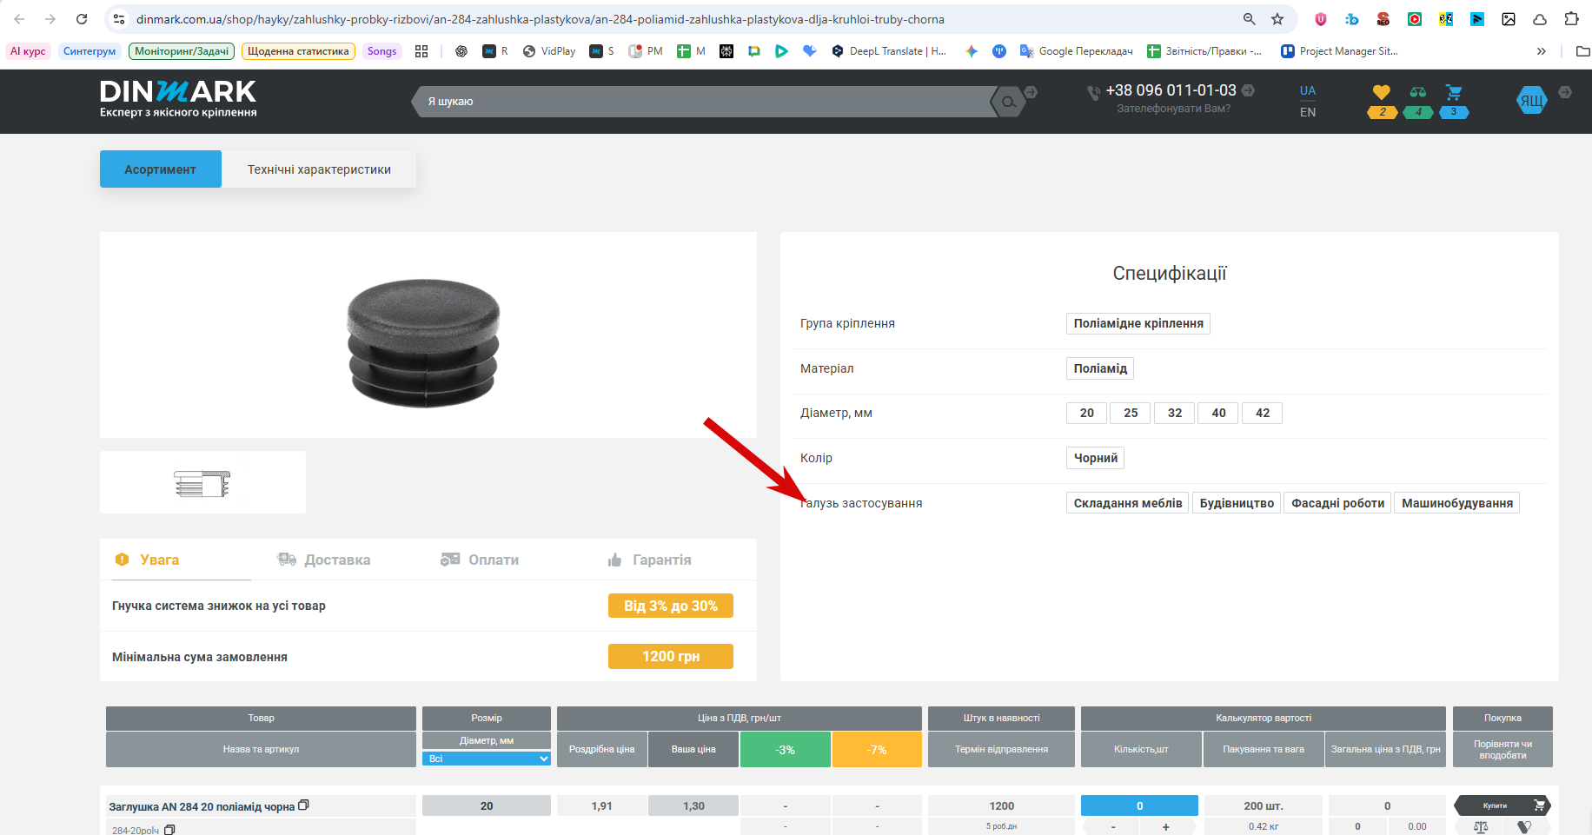The width and height of the screenshot is (1592, 835).
Task: Open the ЯЩ user profile hexagon
Action: click(x=1532, y=101)
